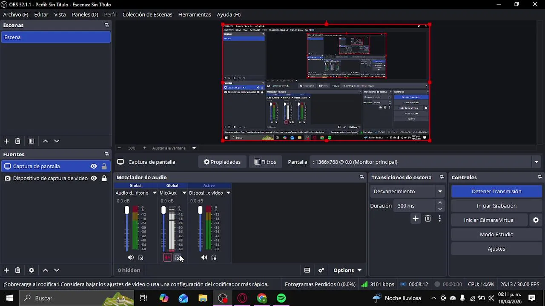This screenshot has width=545, height=306.
Task: Expand the audio mixer Options dropdown
Action: click(x=347, y=270)
